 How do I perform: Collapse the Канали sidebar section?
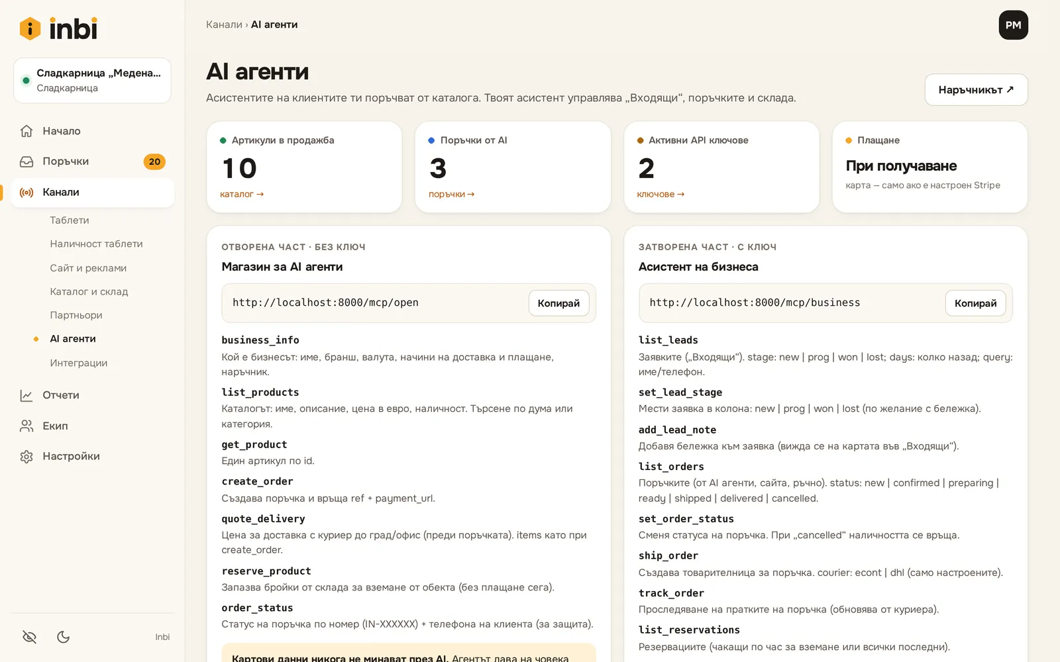[x=93, y=193]
